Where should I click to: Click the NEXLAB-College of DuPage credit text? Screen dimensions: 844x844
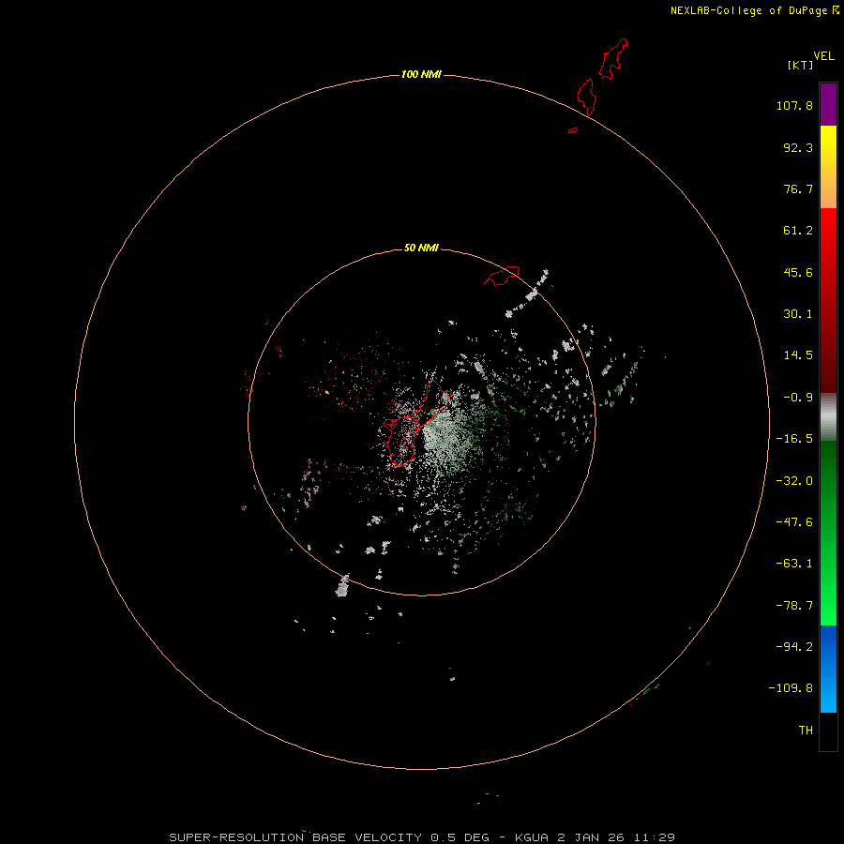pyautogui.click(x=748, y=10)
